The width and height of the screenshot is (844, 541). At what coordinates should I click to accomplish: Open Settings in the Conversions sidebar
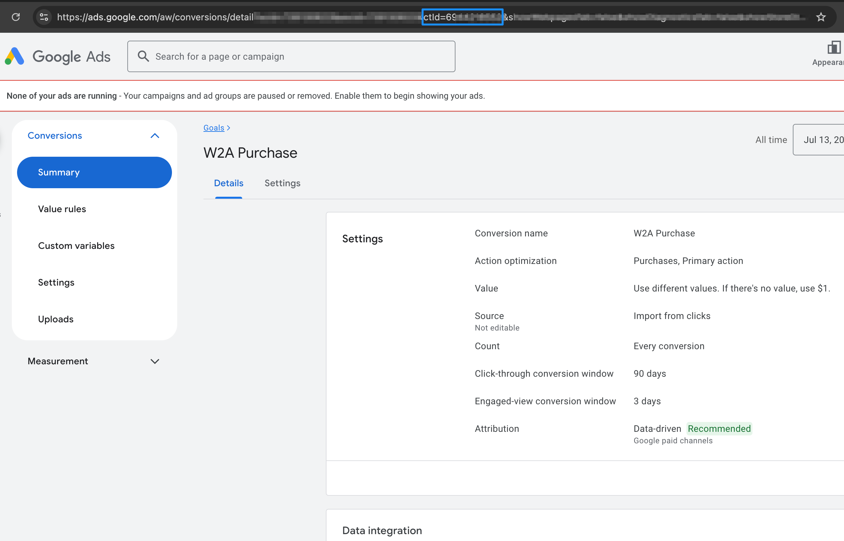[x=56, y=282]
